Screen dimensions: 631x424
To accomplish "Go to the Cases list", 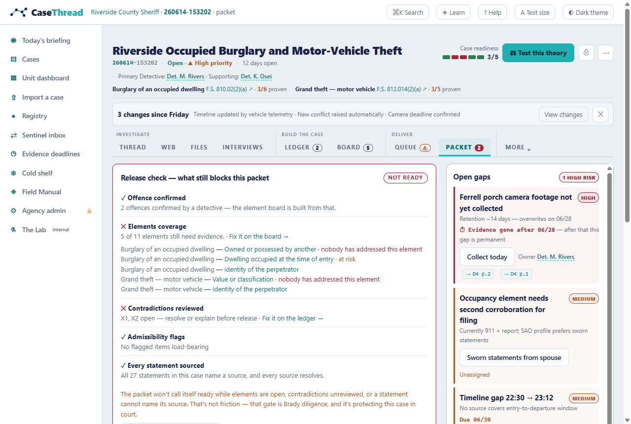I will point(30,59).
